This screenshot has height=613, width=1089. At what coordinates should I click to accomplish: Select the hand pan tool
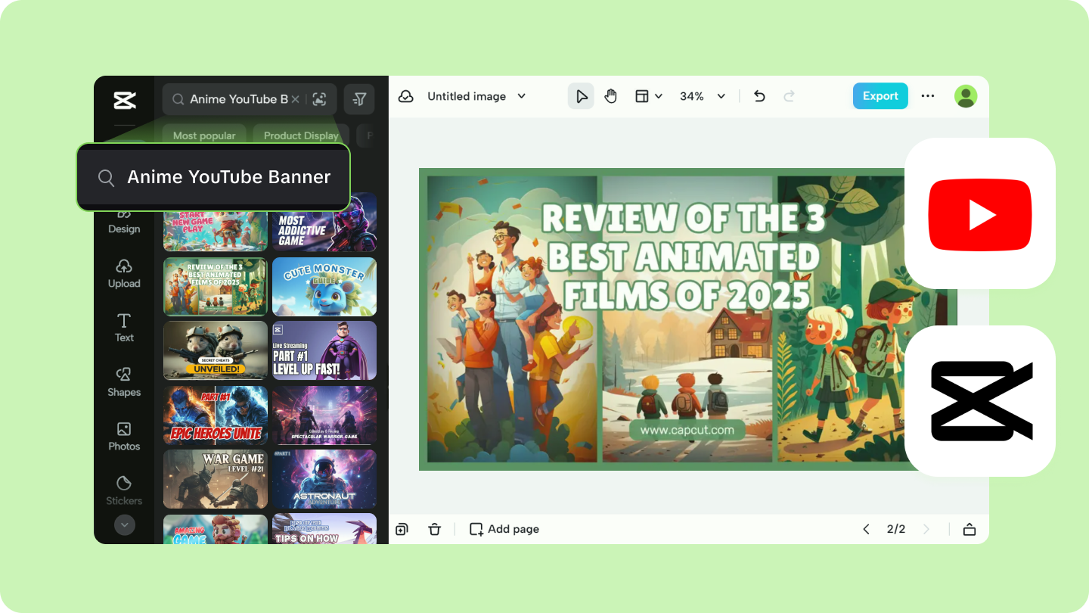(610, 96)
